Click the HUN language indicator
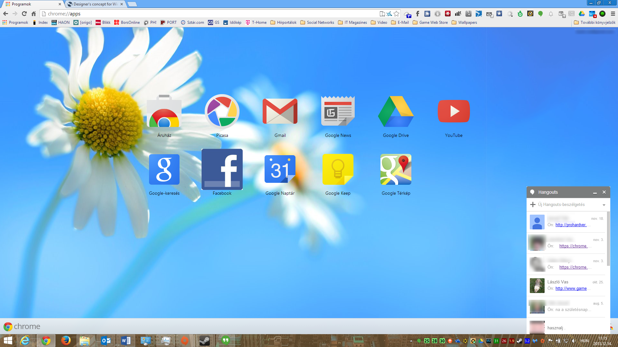Image resolution: width=618 pixels, height=347 pixels. (584, 341)
